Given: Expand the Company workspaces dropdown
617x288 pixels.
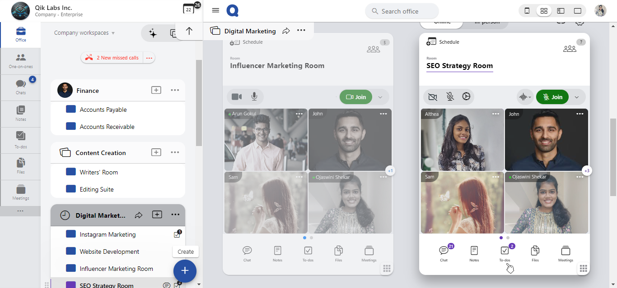Looking at the screenshot, I should click(84, 33).
